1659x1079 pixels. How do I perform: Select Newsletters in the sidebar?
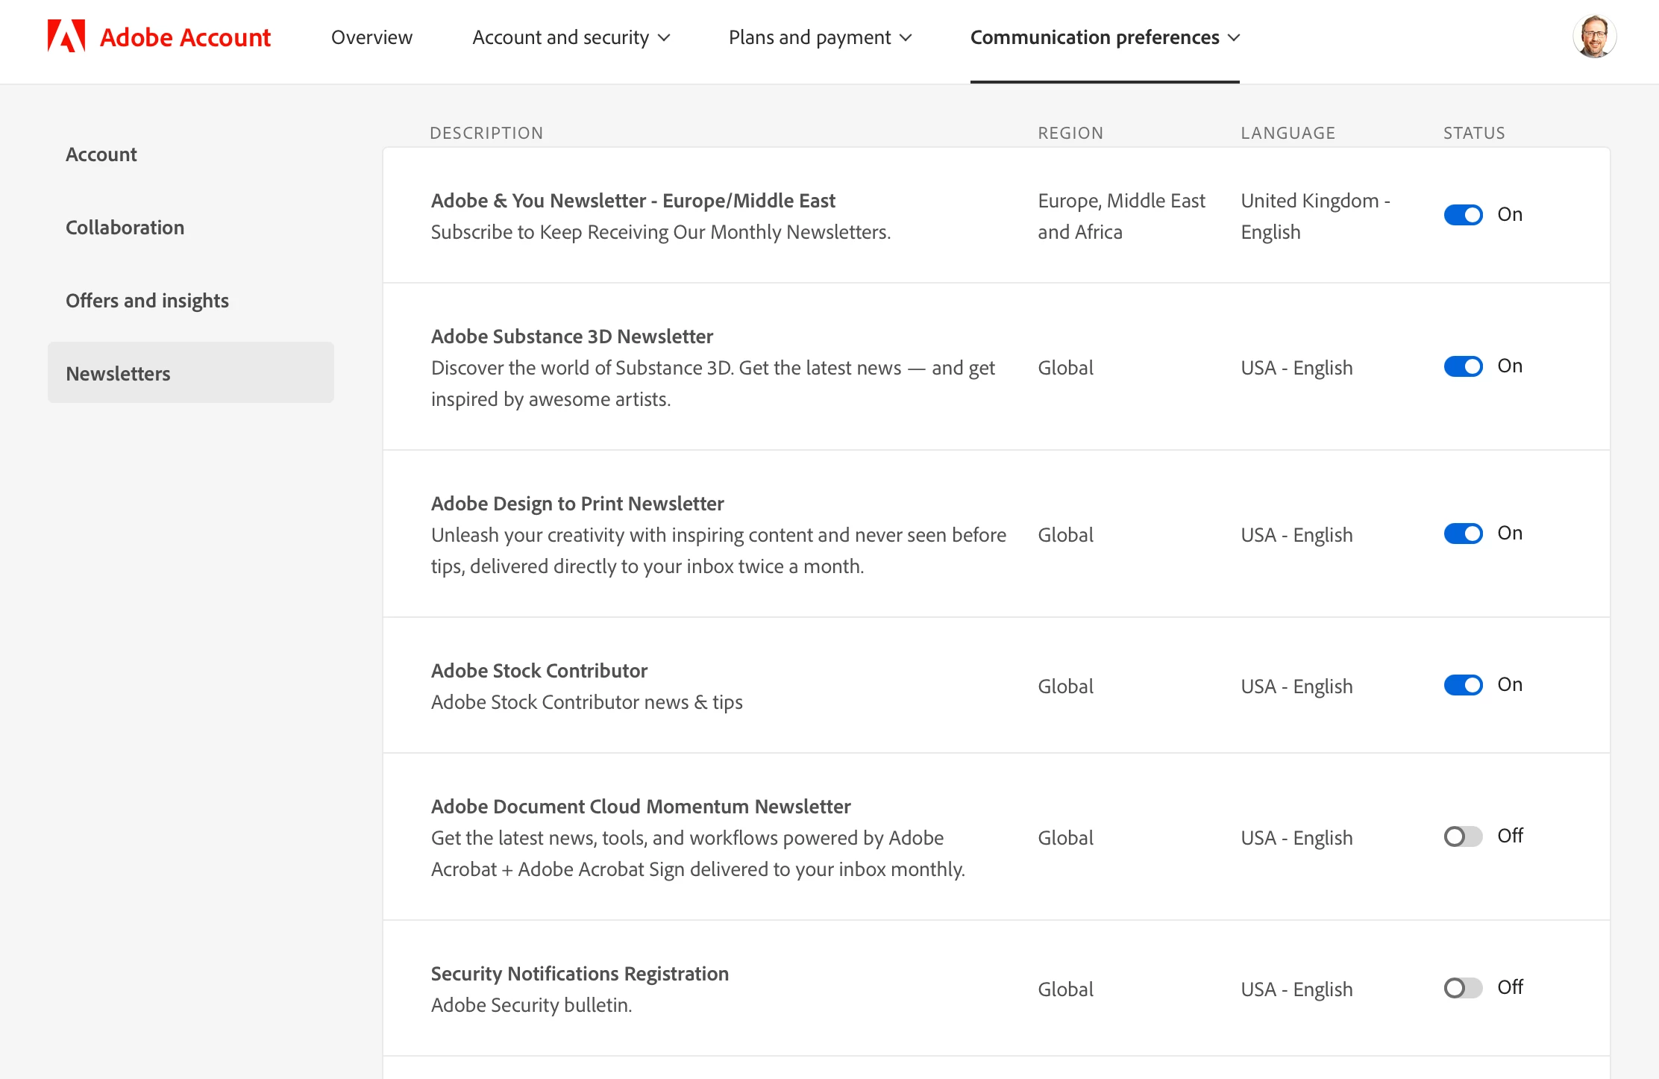point(118,373)
